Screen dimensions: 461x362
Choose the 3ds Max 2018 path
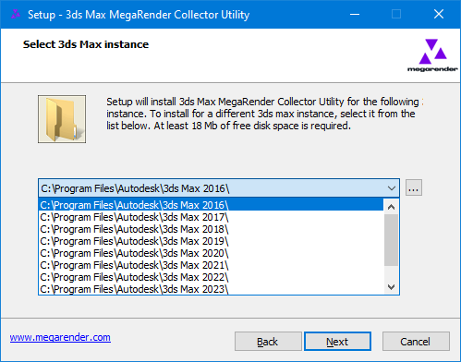tap(211, 229)
